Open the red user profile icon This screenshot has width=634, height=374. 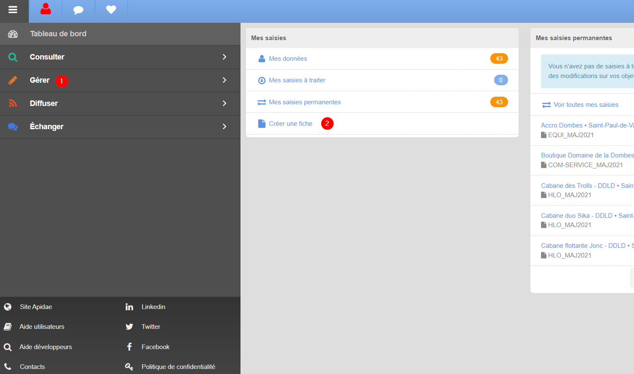pyautogui.click(x=46, y=9)
